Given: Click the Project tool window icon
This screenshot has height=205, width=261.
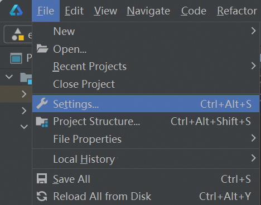Looking at the screenshot, I should pyautogui.click(x=16, y=58).
